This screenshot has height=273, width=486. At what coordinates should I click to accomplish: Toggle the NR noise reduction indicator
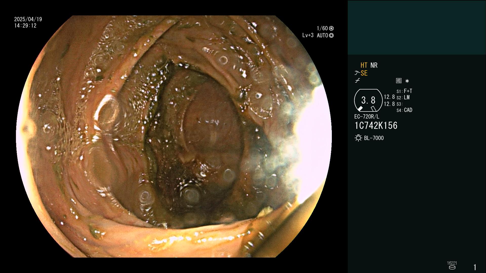point(374,65)
